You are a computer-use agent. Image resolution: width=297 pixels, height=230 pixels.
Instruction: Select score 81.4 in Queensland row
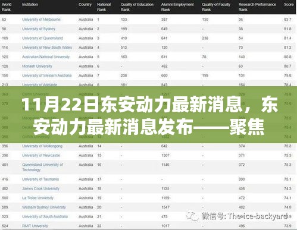(x=287, y=38)
